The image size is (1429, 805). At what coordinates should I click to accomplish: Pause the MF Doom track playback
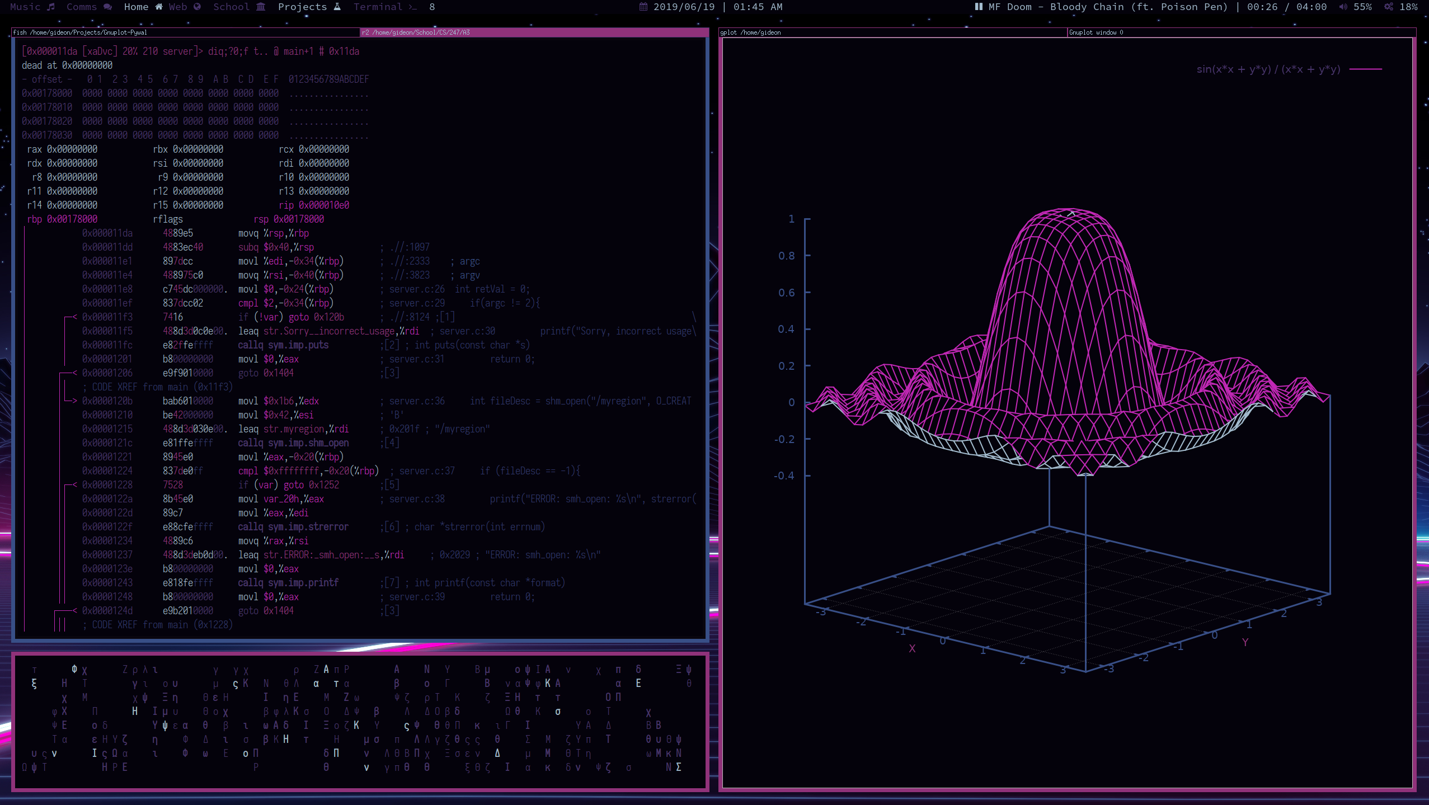979,7
